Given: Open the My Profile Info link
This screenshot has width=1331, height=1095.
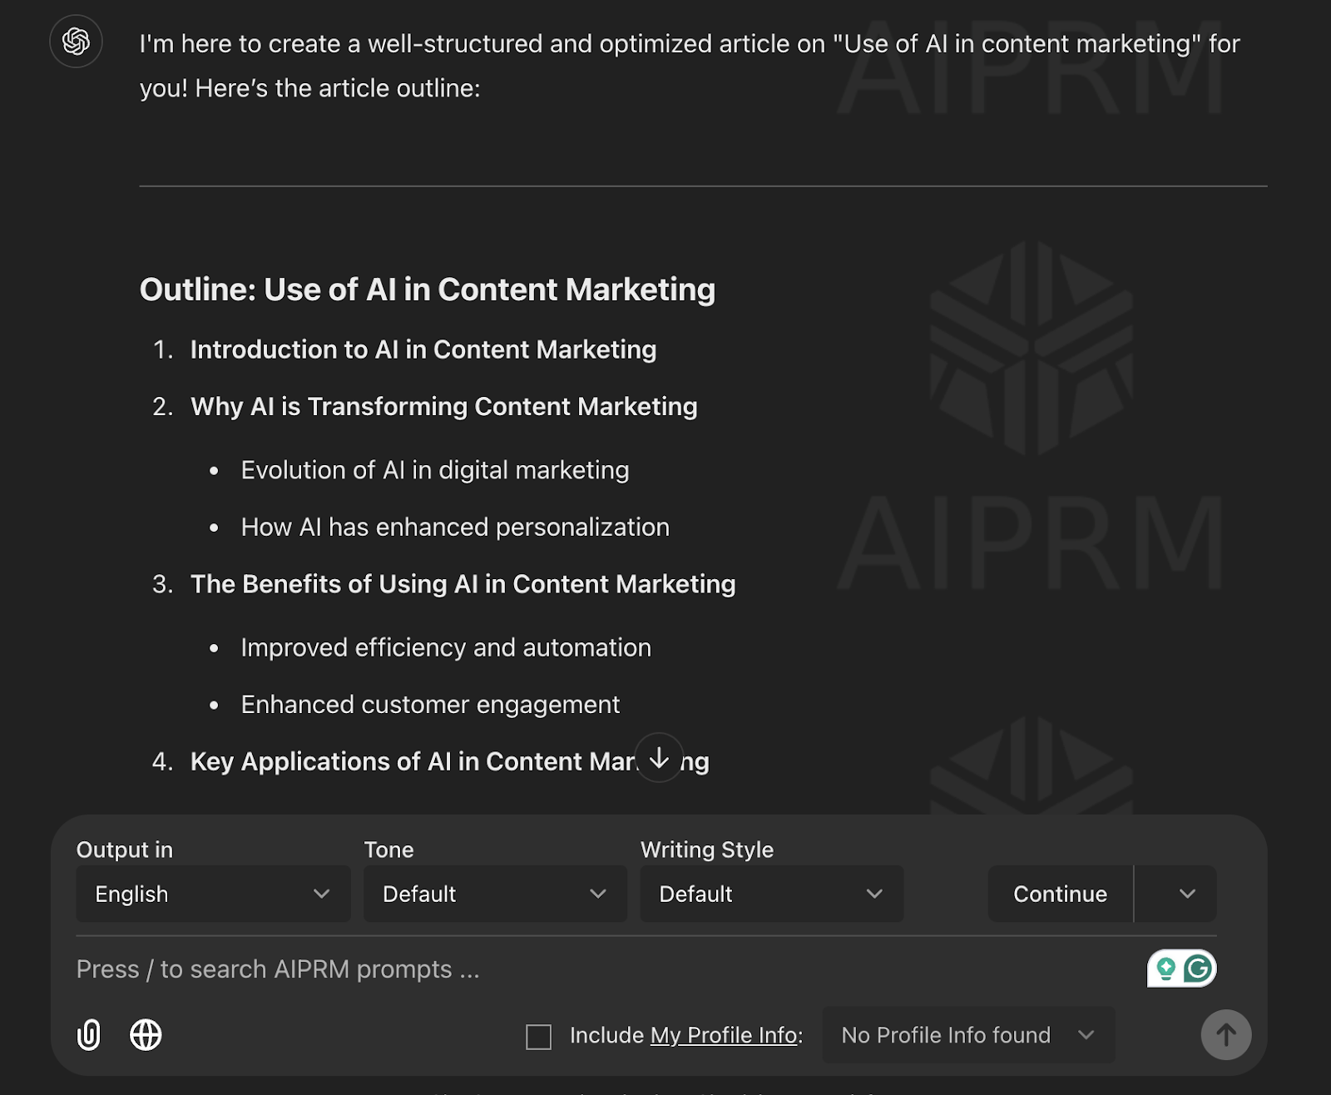Looking at the screenshot, I should tap(723, 1035).
